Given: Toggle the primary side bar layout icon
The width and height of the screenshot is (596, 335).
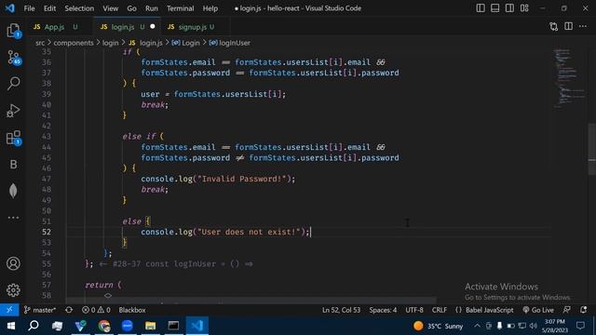Looking at the screenshot, I should pyautogui.click(x=481, y=8).
